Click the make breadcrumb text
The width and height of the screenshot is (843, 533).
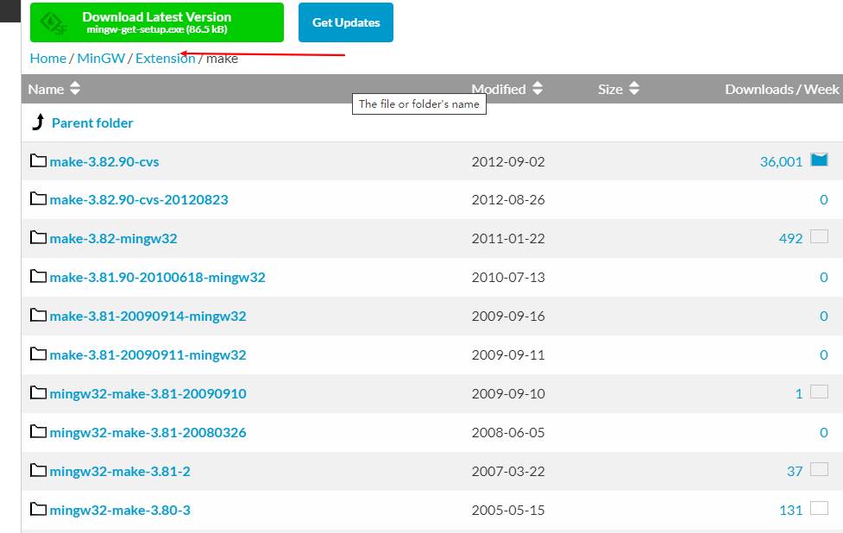click(222, 59)
